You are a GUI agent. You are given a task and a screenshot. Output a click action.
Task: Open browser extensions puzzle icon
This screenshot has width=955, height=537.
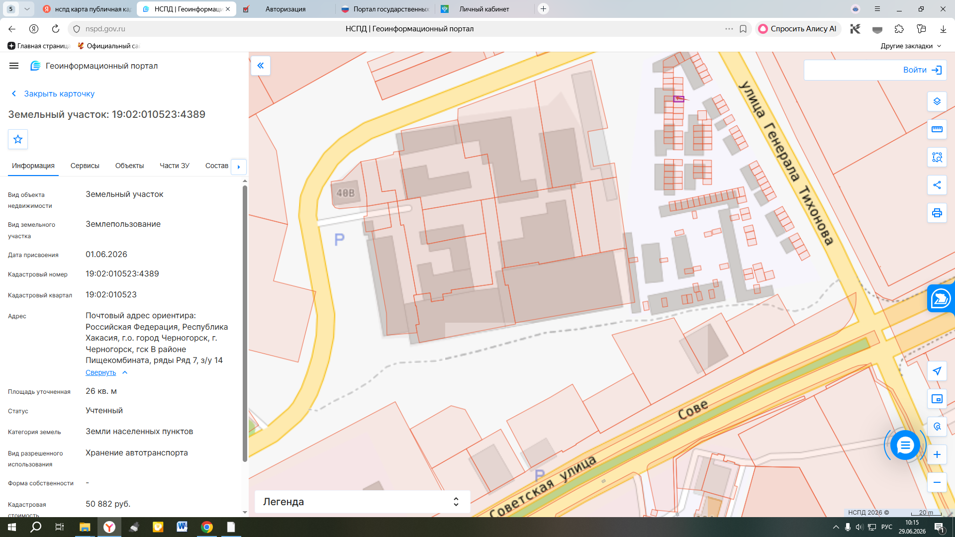point(899,29)
